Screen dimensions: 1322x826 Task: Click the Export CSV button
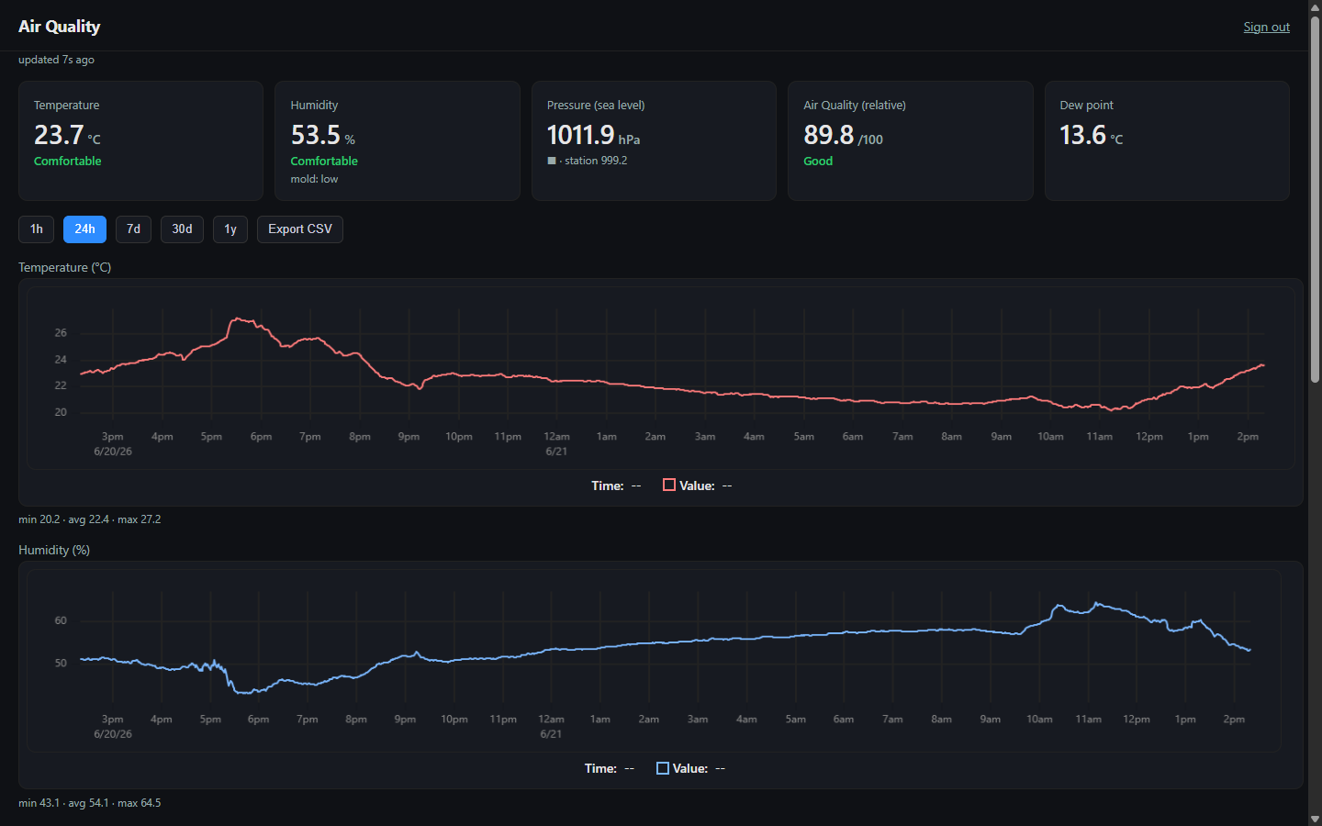300,229
